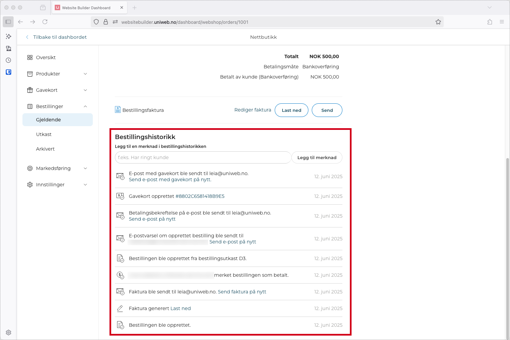Expand the Markedsføring menu chevron
This screenshot has height=340, width=510.
(x=85, y=168)
